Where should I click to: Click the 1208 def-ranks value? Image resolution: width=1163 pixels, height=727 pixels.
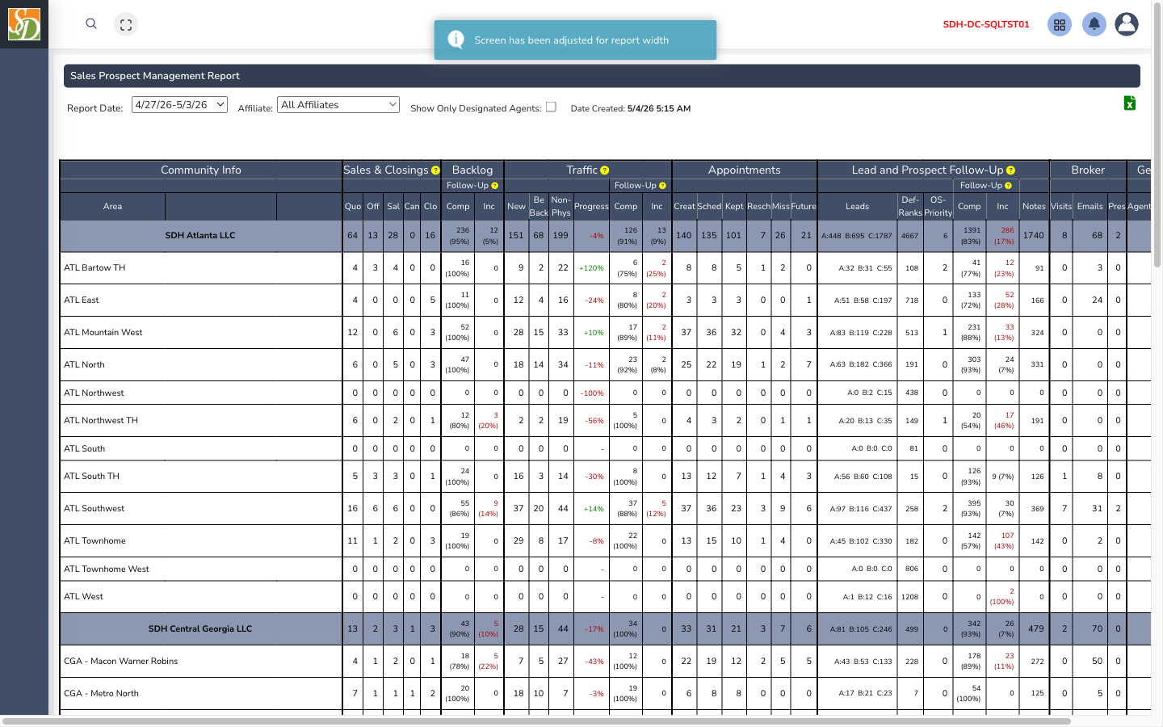click(x=910, y=597)
